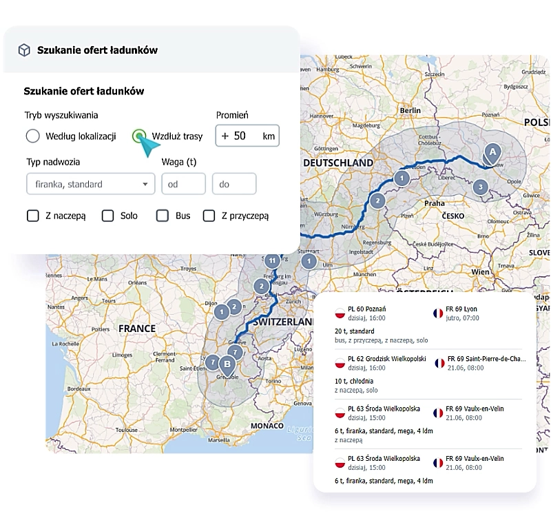
Task: Focus the Waga 'do' input field
Action: coord(234,184)
